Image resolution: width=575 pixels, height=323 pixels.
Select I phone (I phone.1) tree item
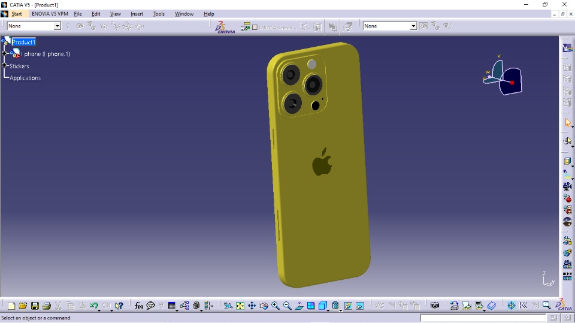tap(46, 54)
